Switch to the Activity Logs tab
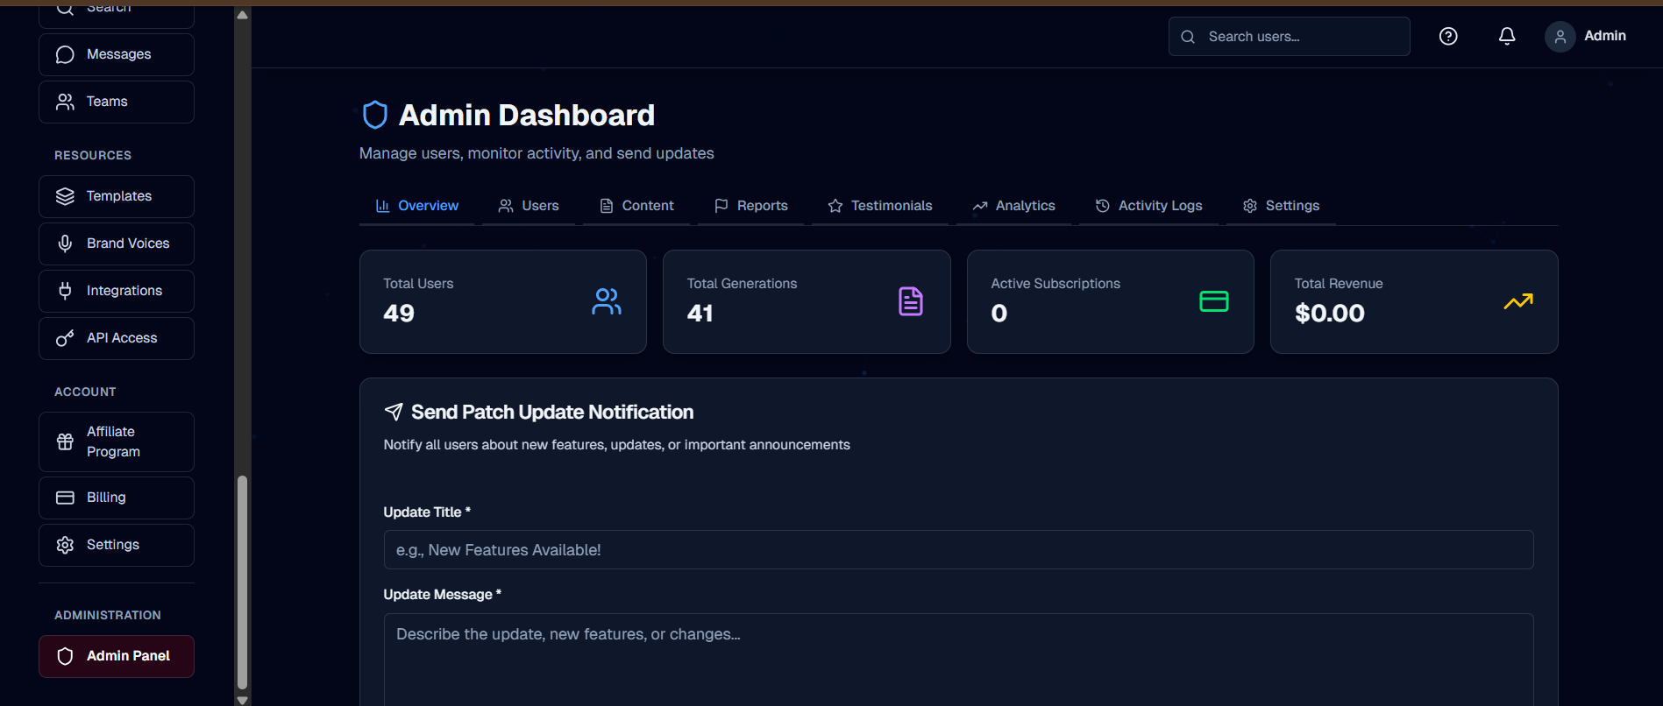This screenshot has width=1663, height=706. [1149, 206]
